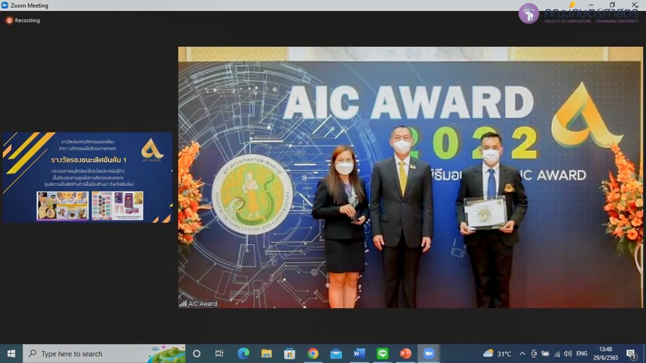Image resolution: width=646 pixels, height=363 pixels.
Task: Click the 'Type here to search' box
Action: tap(104, 354)
